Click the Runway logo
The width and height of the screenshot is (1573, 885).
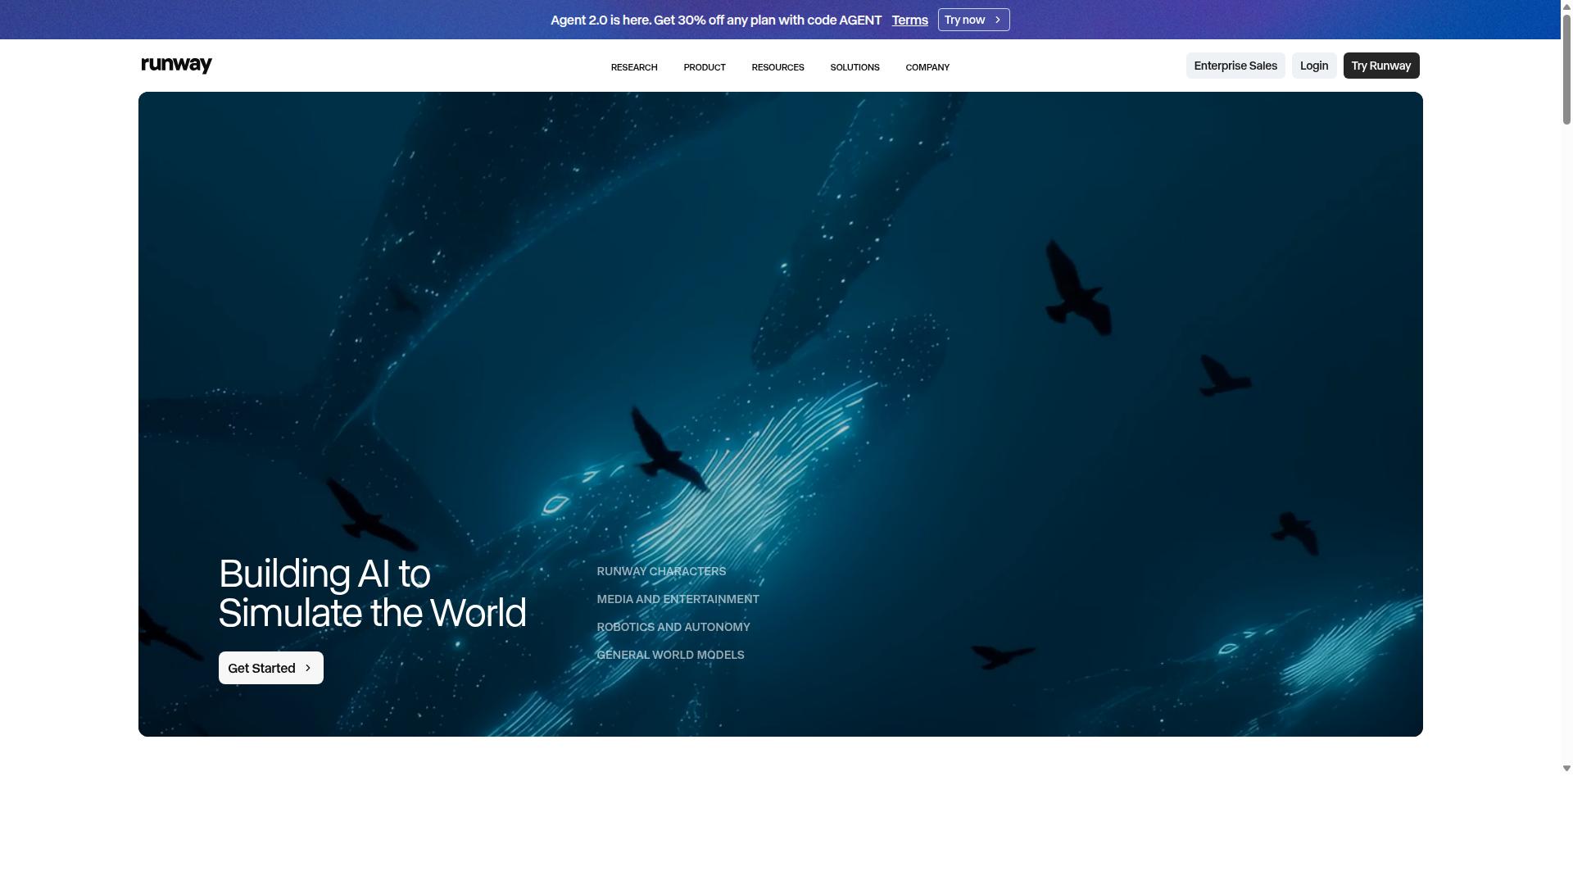click(x=176, y=66)
